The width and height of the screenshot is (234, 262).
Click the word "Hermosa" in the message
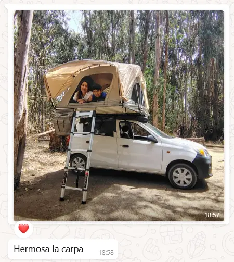tap(32, 249)
